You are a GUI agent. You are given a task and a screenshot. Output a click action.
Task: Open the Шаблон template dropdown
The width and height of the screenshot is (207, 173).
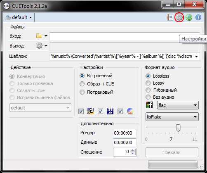click(197, 56)
